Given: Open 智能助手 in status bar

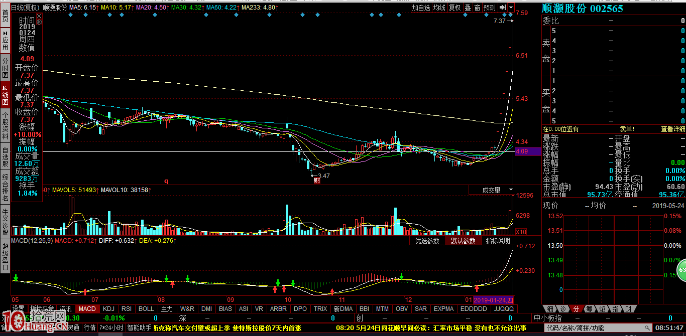Looking at the screenshot, I should coord(139,328).
